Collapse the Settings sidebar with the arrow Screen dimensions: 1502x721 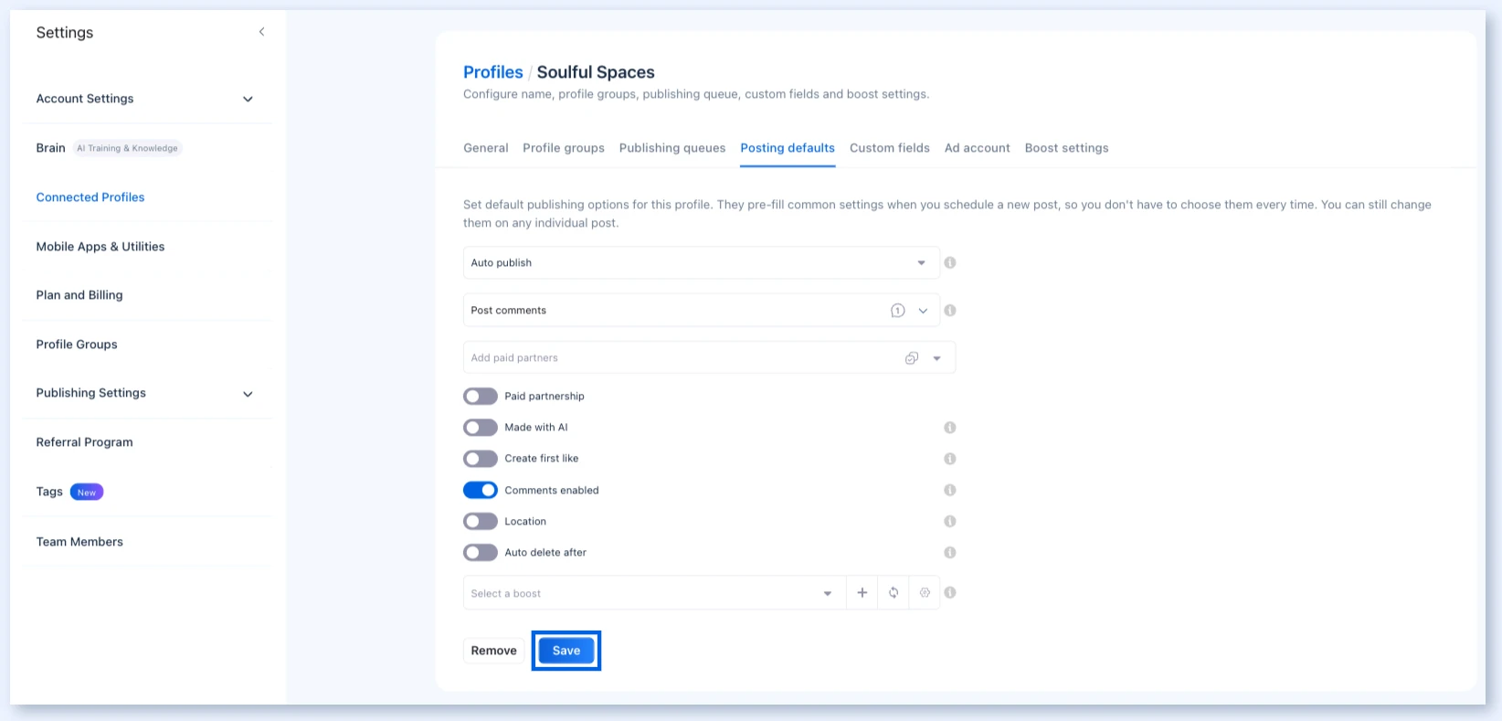click(261, 32)
